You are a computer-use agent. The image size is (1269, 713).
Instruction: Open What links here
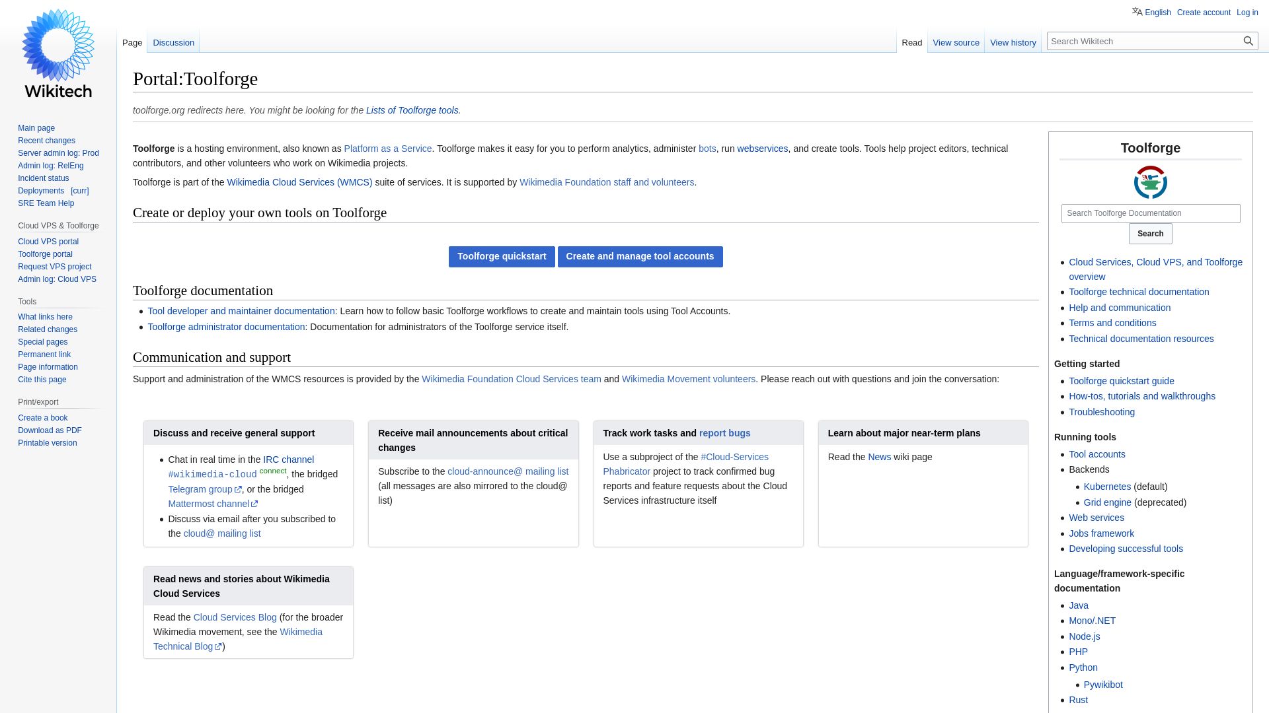tap(45, 317)
